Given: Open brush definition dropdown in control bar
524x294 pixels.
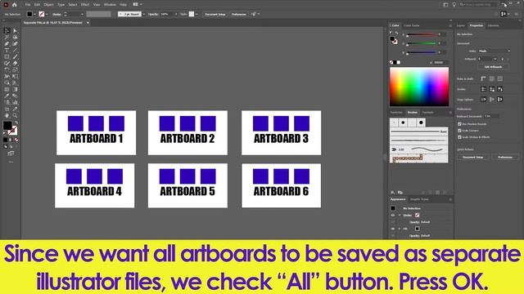Looking at the screenshot, I should pyautogui.click(x=144, y=15).
